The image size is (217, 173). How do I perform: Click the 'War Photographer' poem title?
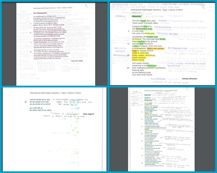click(41, 13)
